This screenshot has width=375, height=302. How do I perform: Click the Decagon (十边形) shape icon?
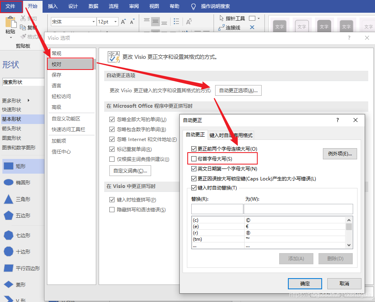point(8,252)
